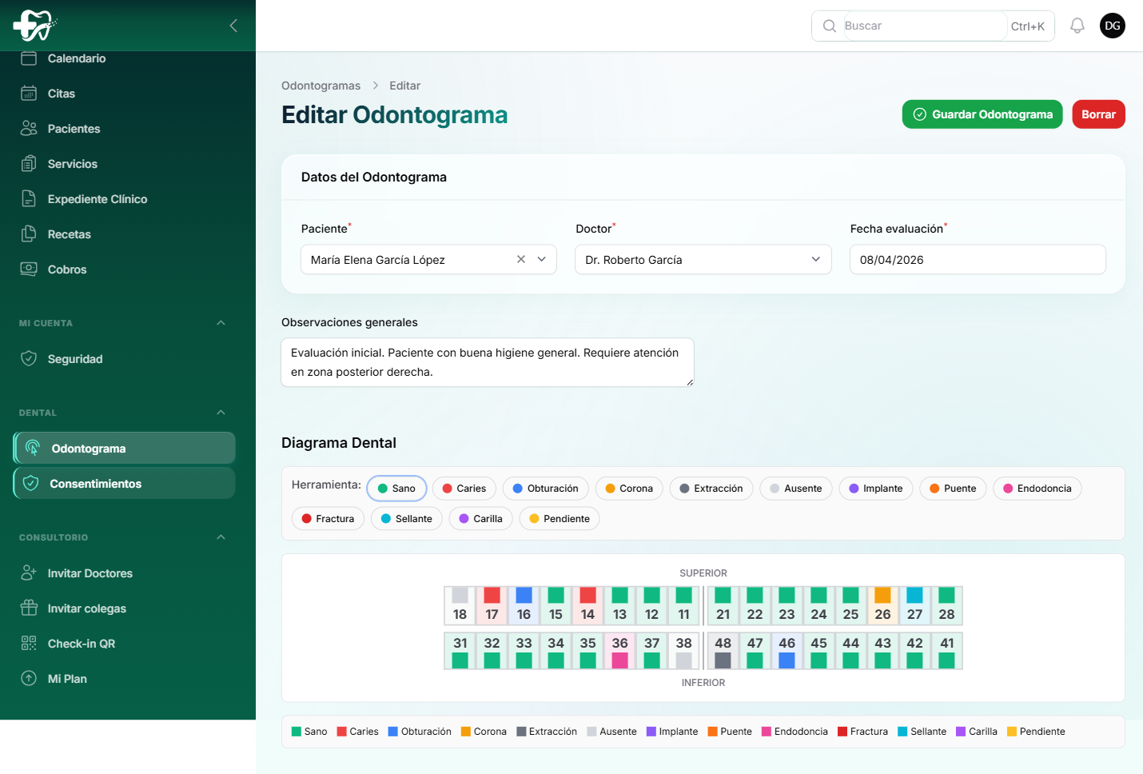Click the Servicios clipboard icon

point(29,164)
